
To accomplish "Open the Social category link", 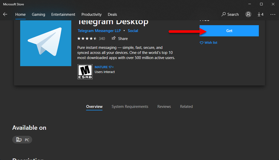I will 133,31.
